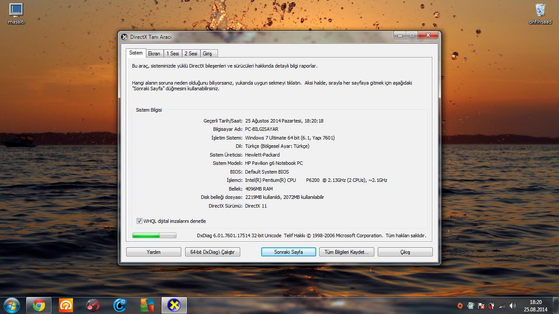Click the DirectX title bar icon

(124, 37)
